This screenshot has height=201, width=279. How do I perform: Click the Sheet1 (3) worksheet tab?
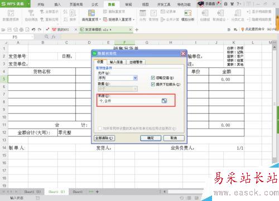tap(32, 192)
